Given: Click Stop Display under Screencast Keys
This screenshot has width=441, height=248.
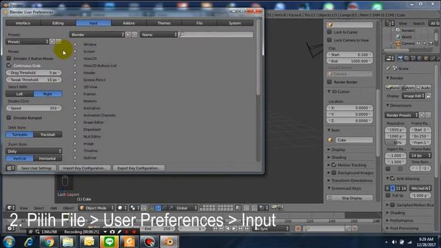Looking at the screenshot, I should (x=350, y=198).
